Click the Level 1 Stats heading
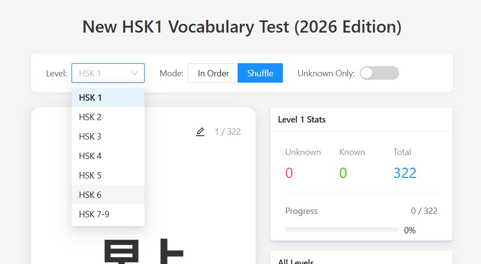 pos(302,120)
